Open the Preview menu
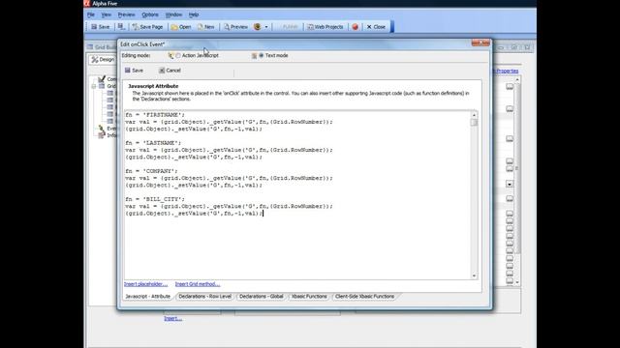 click(126, 14)
